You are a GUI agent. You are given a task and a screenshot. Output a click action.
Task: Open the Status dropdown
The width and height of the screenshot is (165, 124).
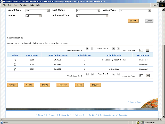34,16
